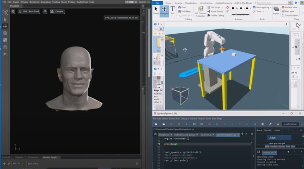Open Mesh menu in Omniverse

[x=64, y=2]
